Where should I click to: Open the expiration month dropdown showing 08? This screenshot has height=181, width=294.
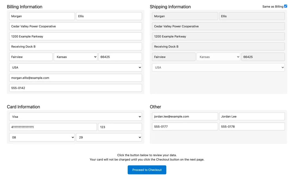click(42, 137)
